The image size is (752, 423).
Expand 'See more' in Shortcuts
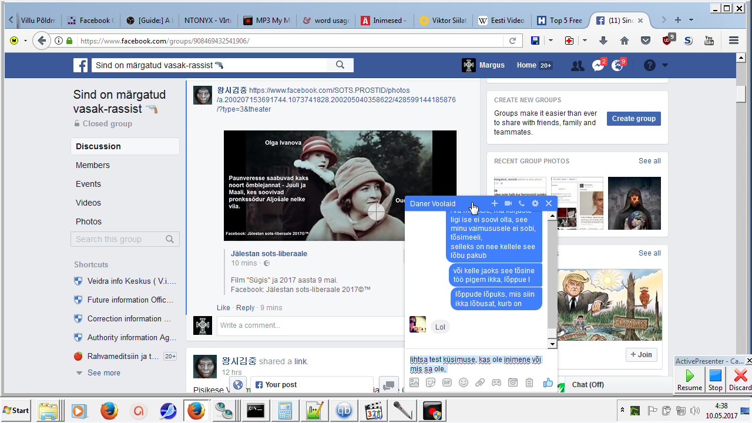point(103,372)
